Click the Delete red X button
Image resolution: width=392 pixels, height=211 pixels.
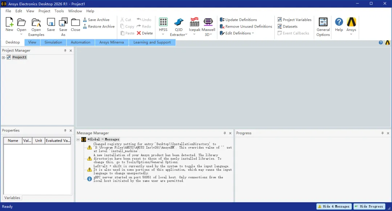[144, 33]
